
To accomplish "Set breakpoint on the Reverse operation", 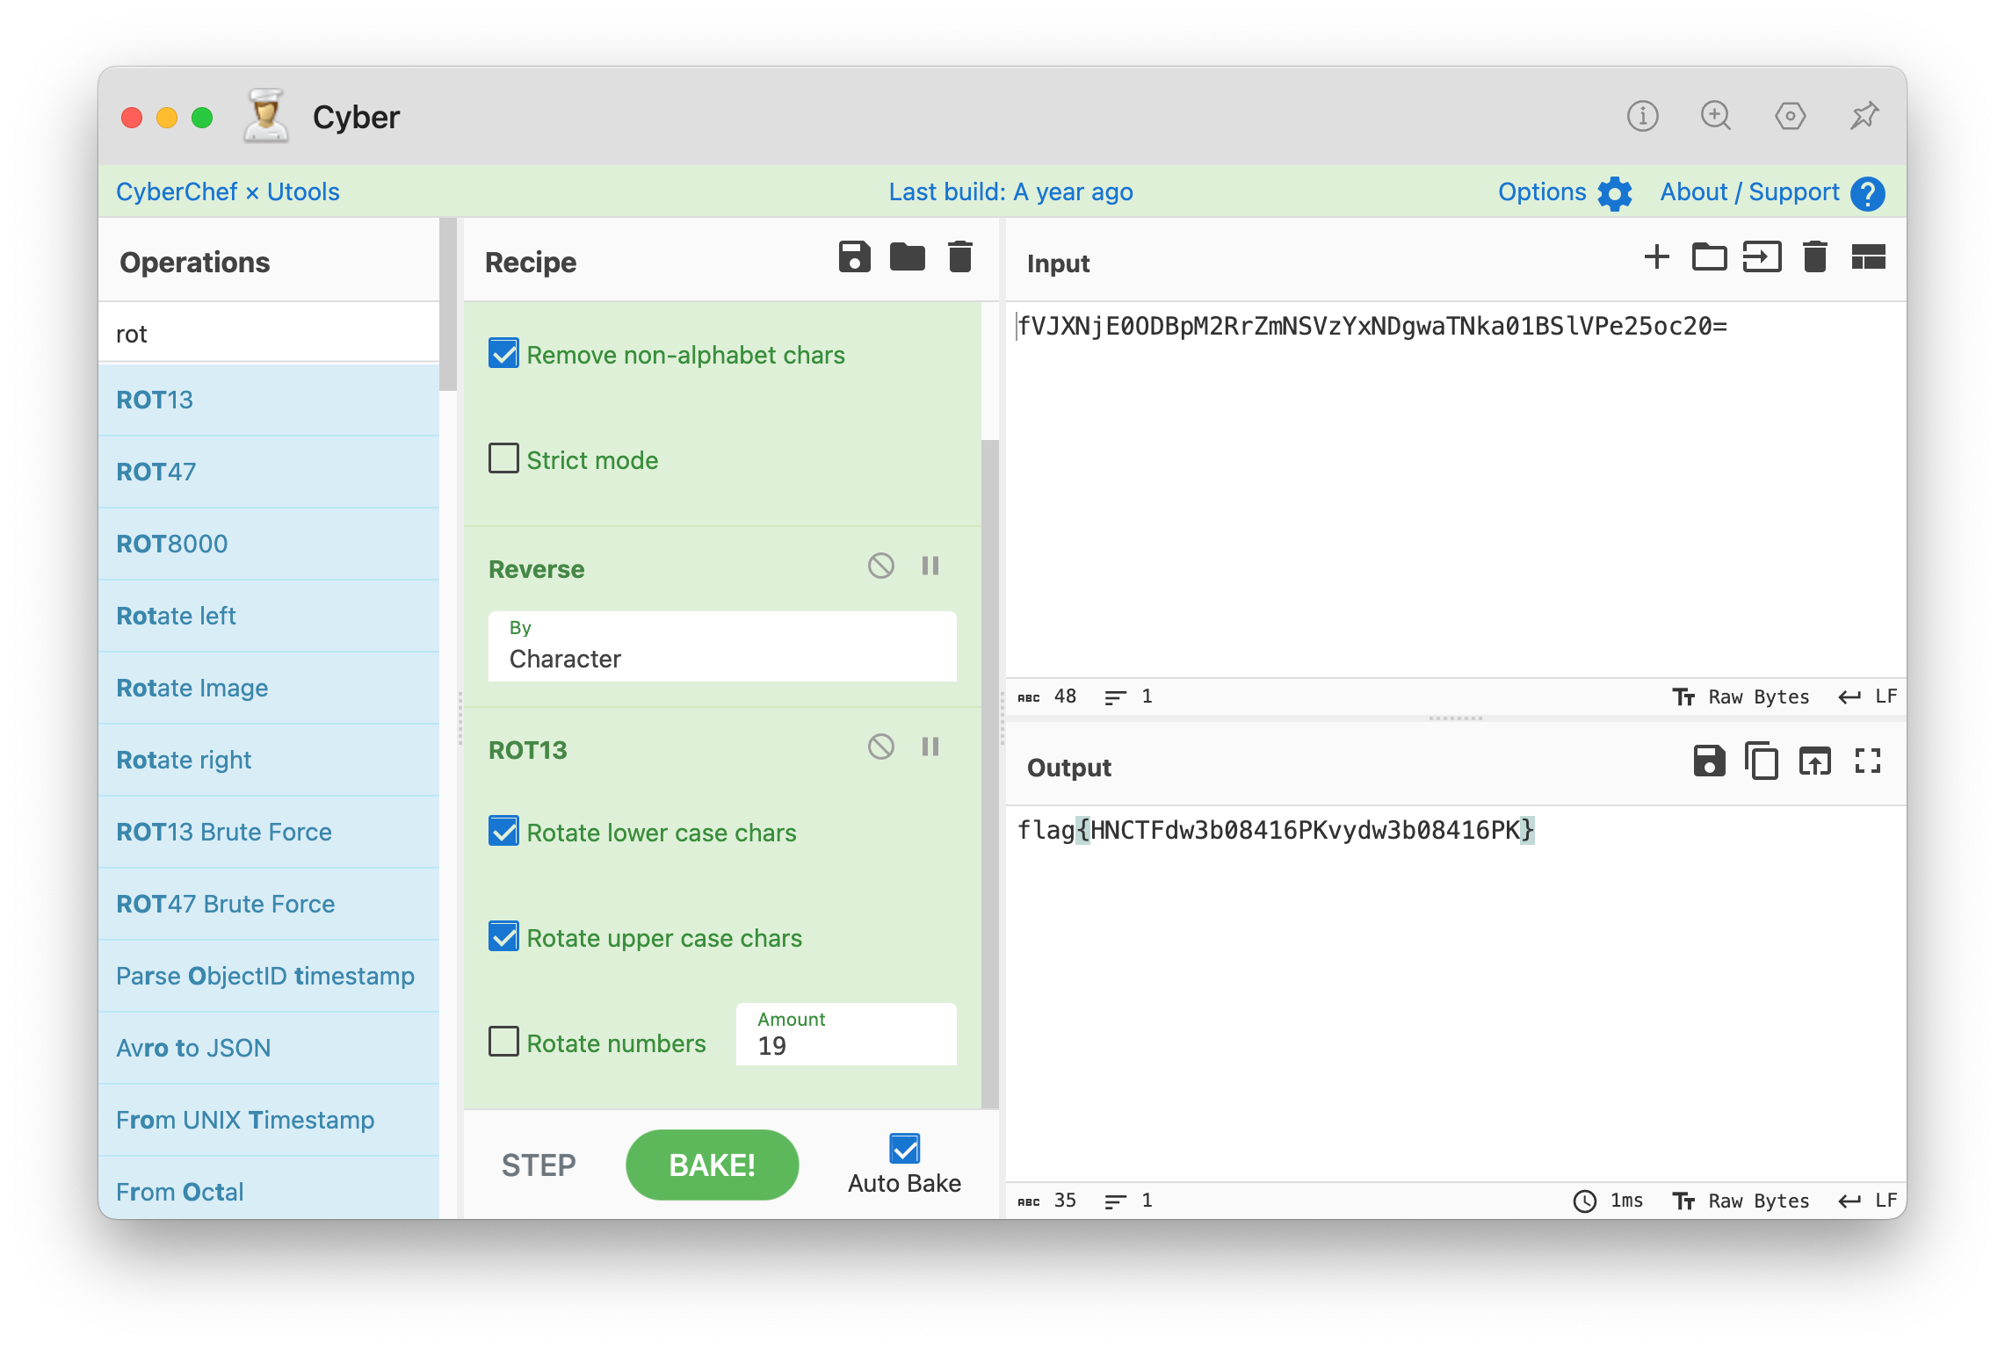I will tap(930, 566).
